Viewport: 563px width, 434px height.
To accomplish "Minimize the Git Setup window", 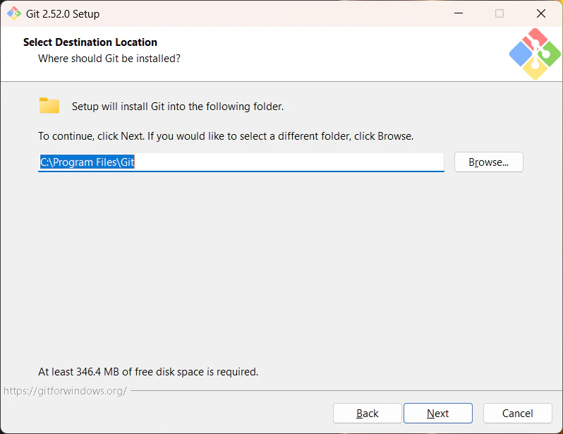I will click(x=459, y=13).
